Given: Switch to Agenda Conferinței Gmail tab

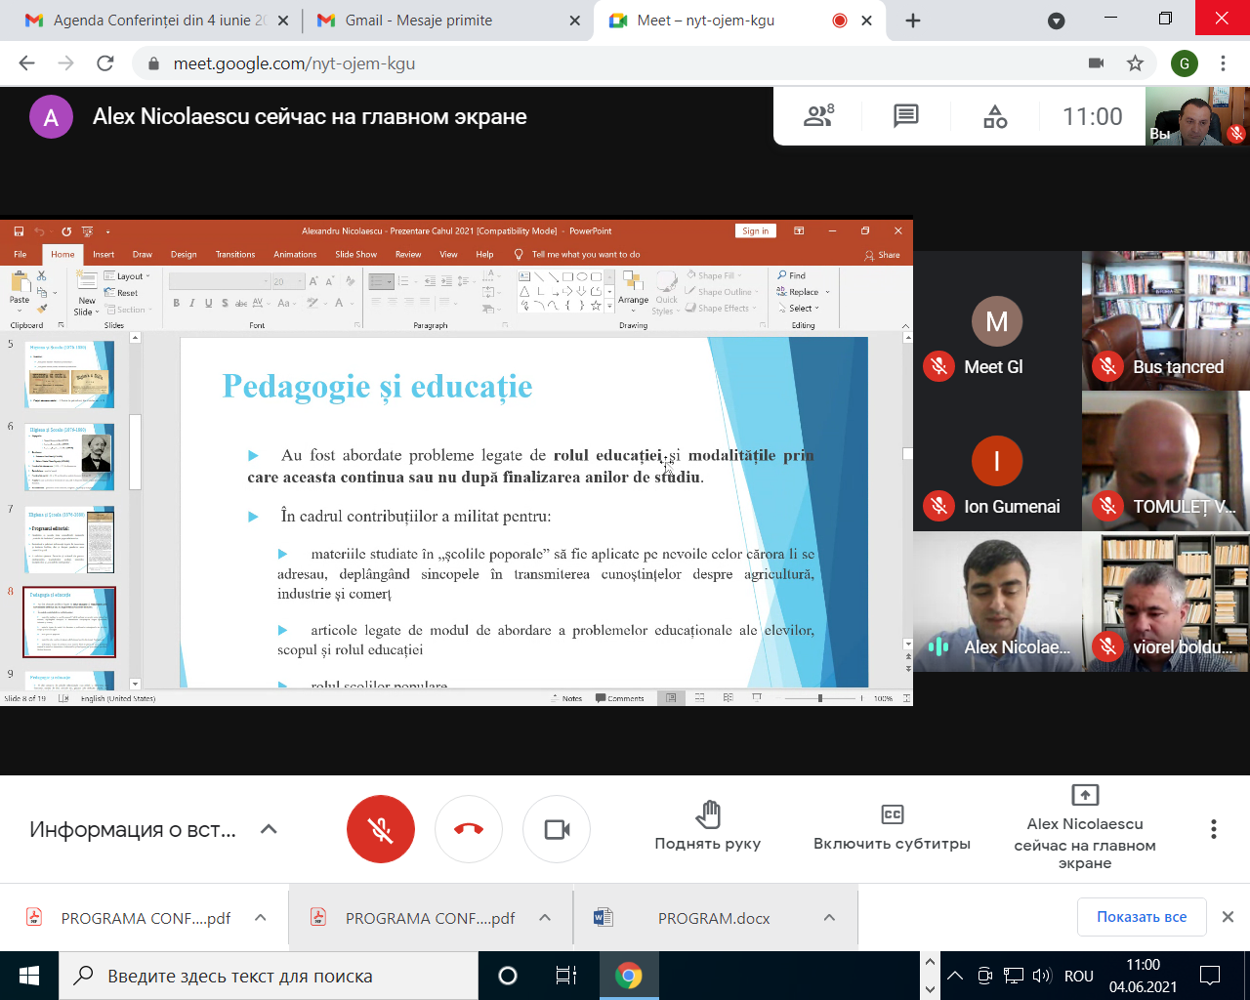Looking at the screenshot, I should point(156,21).
